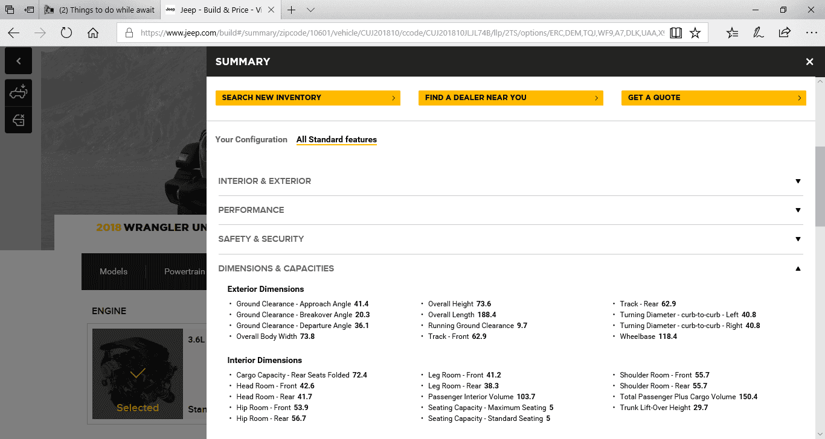Click the page vertical scrollbar thumb

point(820,186)
